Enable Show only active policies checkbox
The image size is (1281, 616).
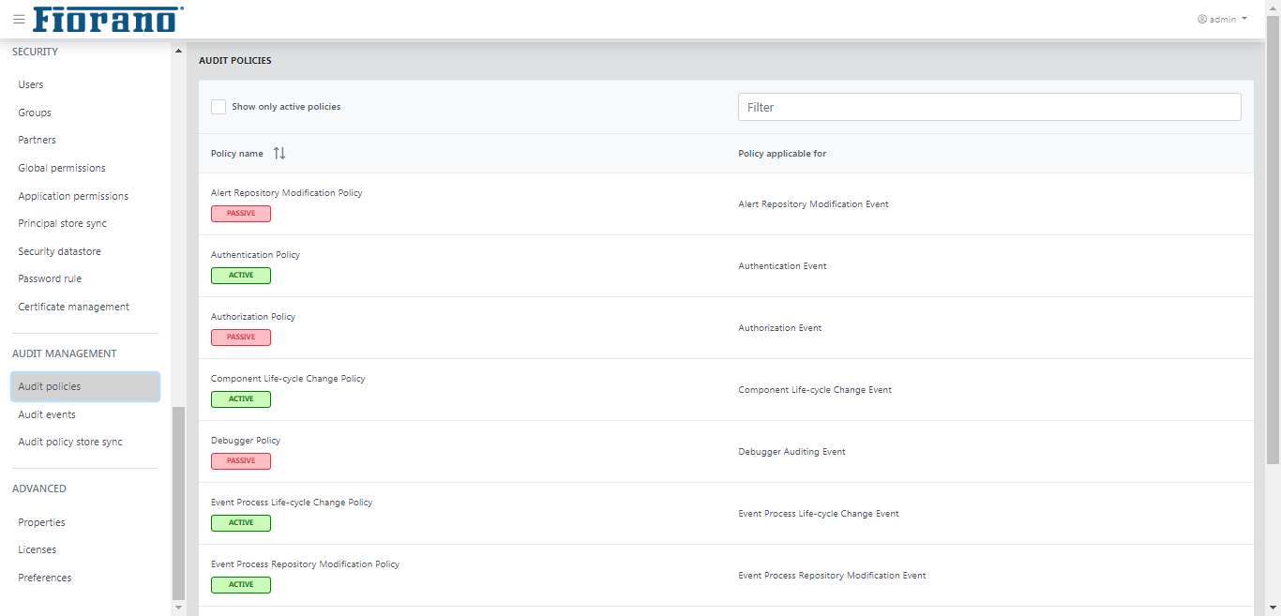coord(219,107)
